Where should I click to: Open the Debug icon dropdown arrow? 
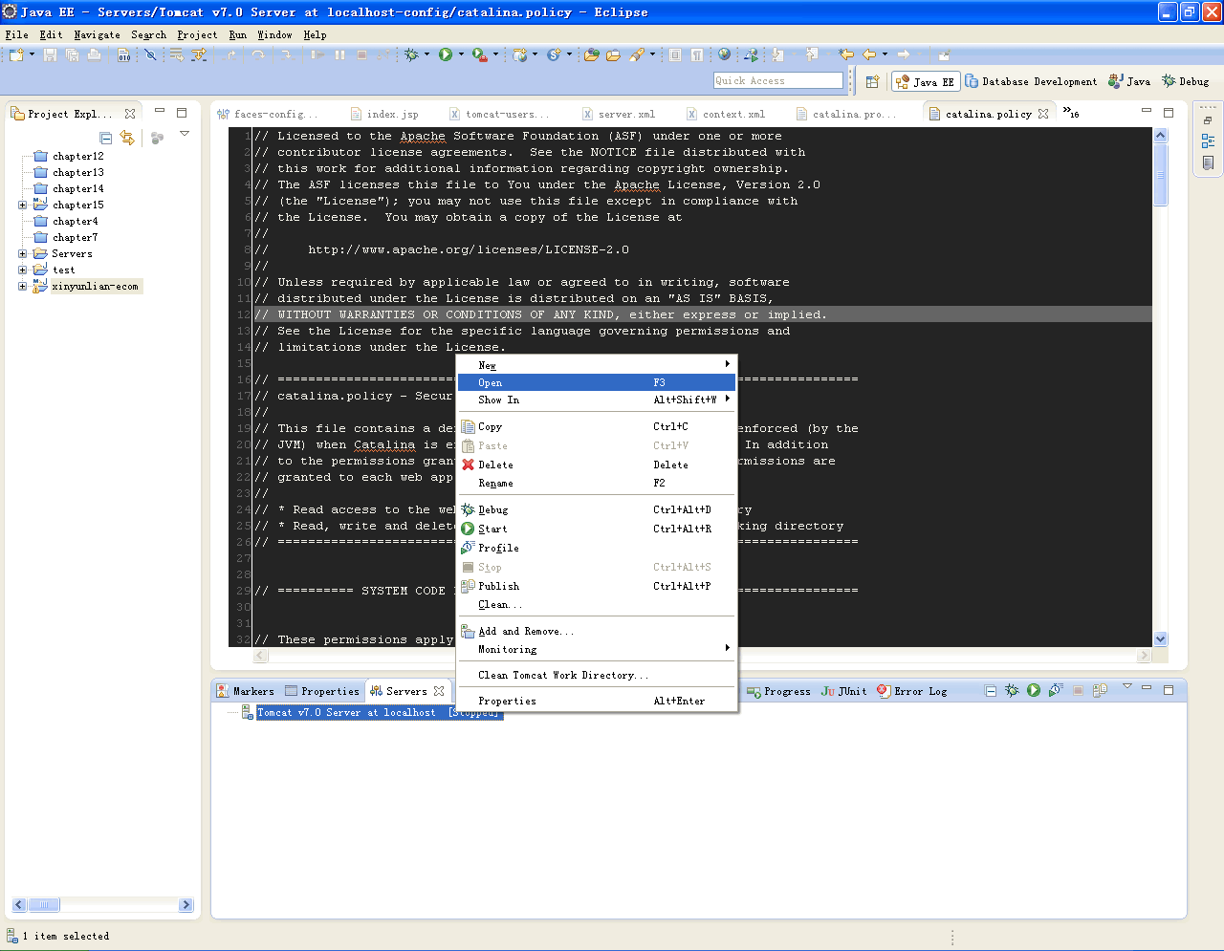[x=426, y=54]
